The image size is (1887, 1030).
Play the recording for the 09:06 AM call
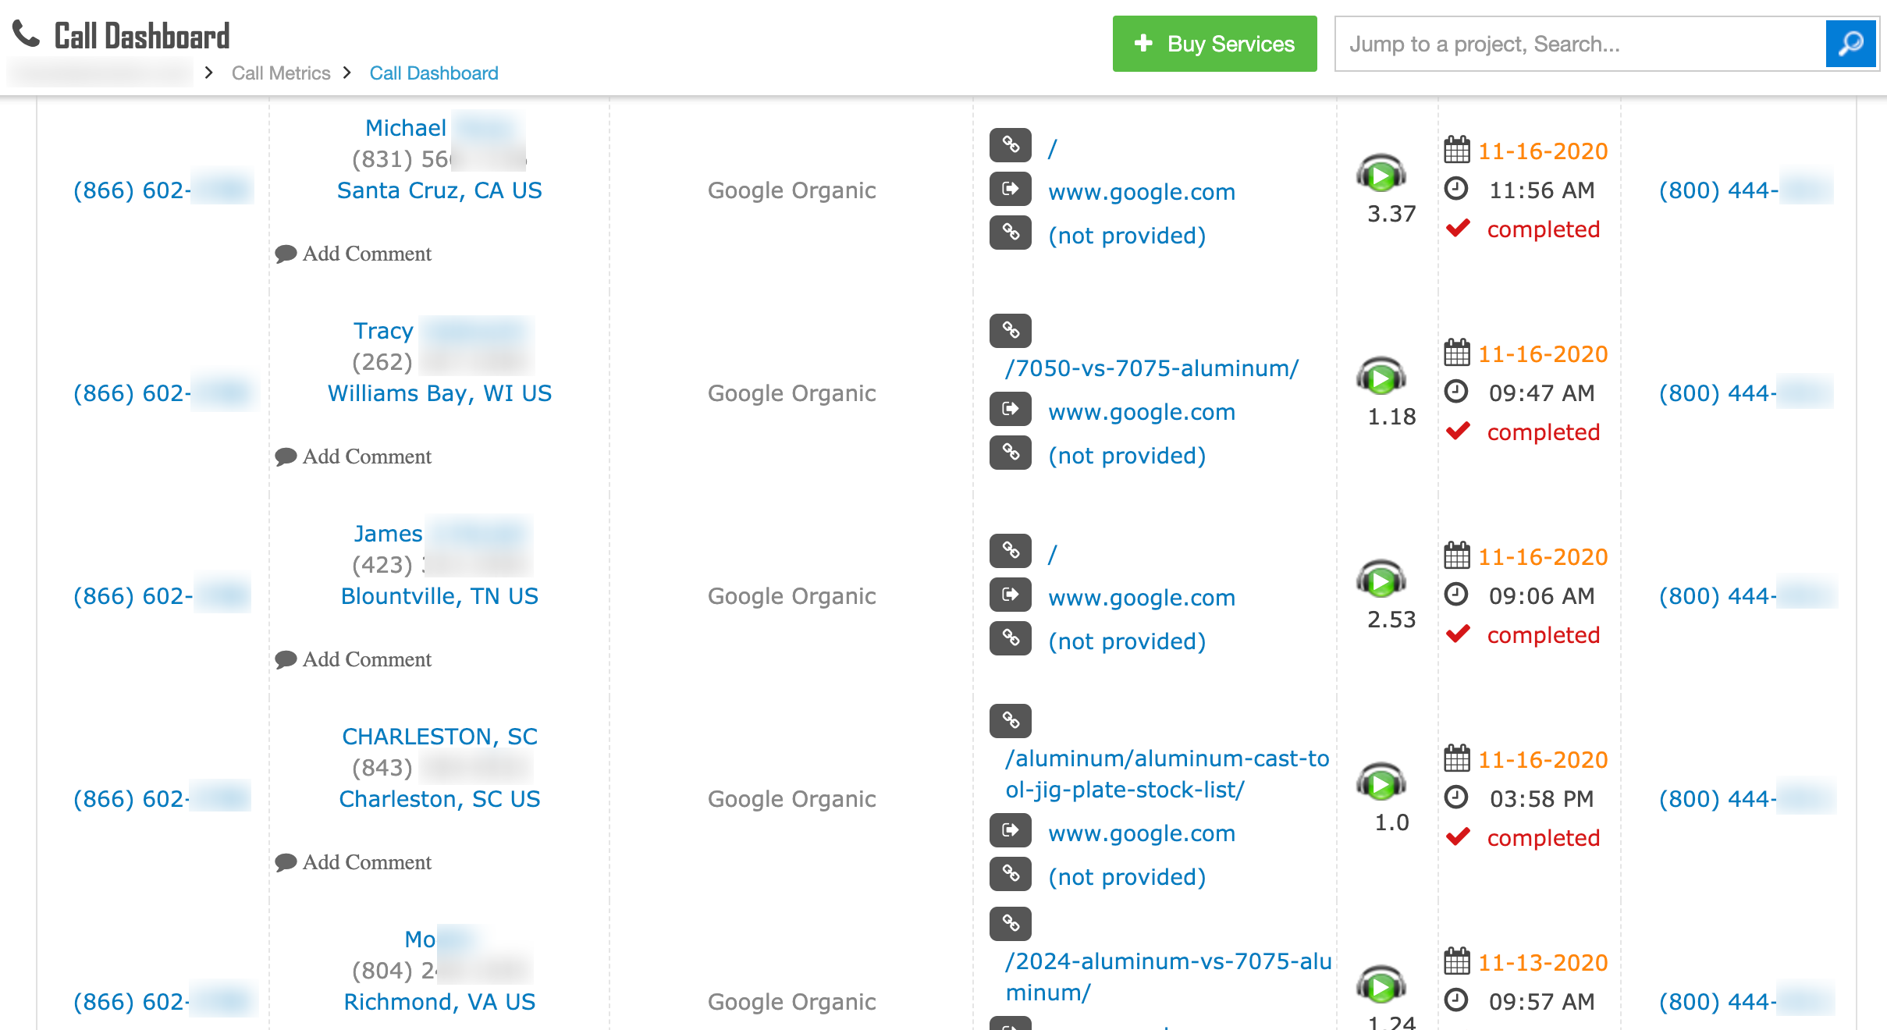[x=1381, y=579]
